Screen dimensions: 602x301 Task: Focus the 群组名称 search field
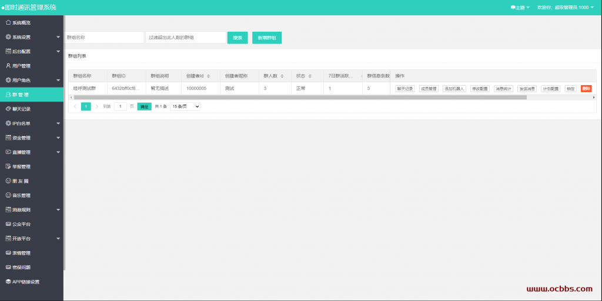point(105,38)
